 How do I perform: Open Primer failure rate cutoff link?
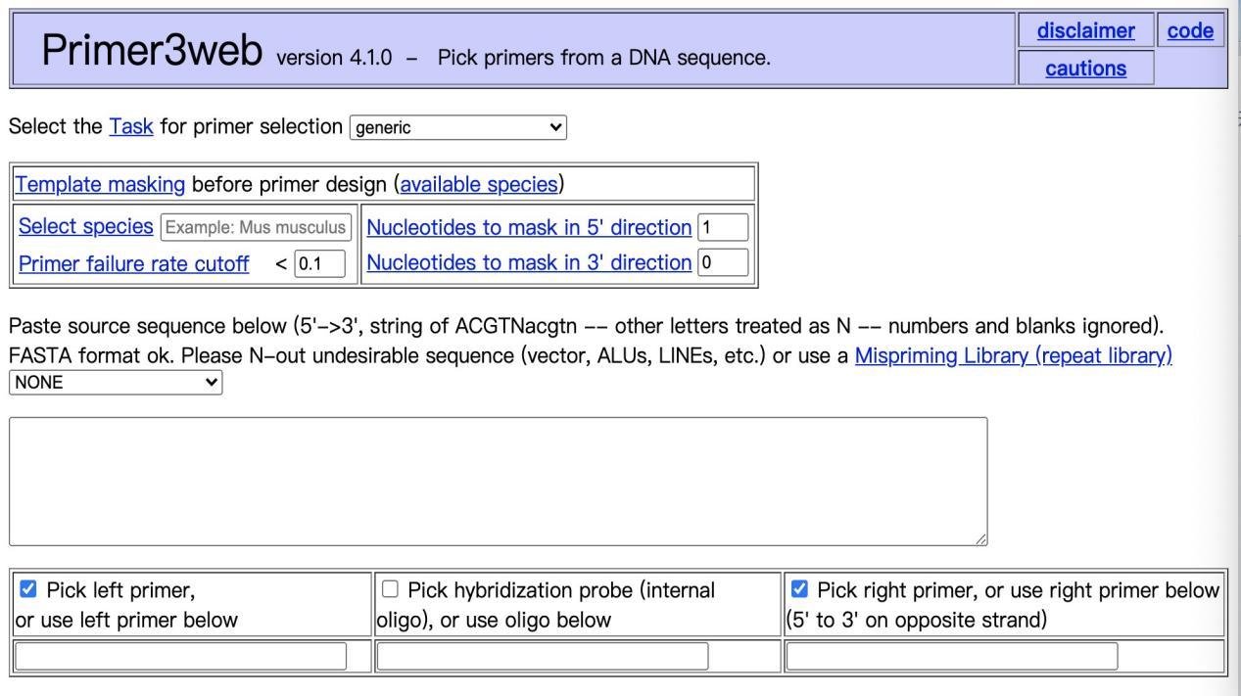point(132,263)
